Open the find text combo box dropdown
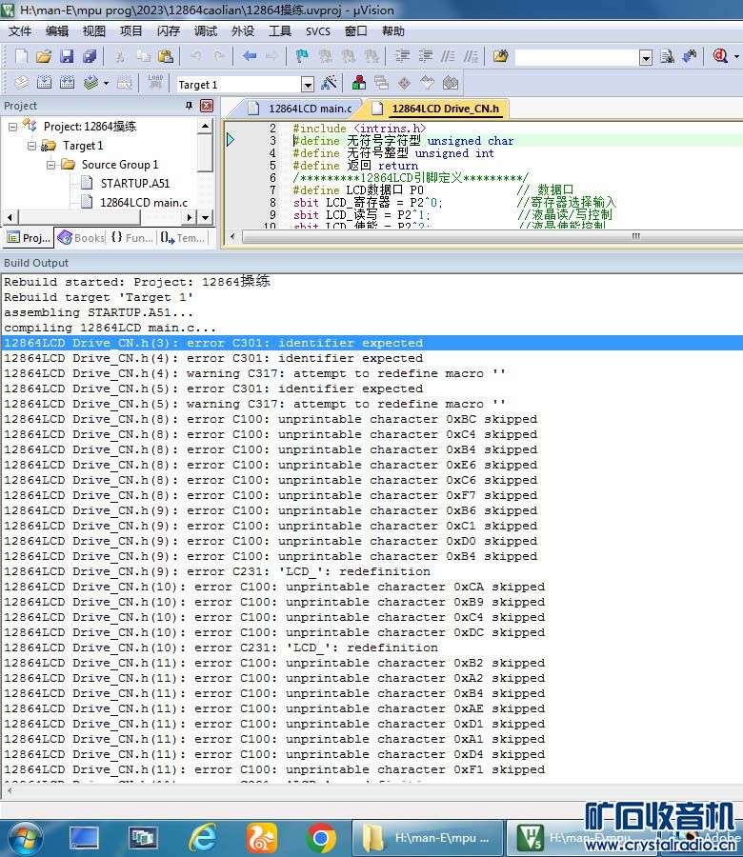 pos(646,58)
